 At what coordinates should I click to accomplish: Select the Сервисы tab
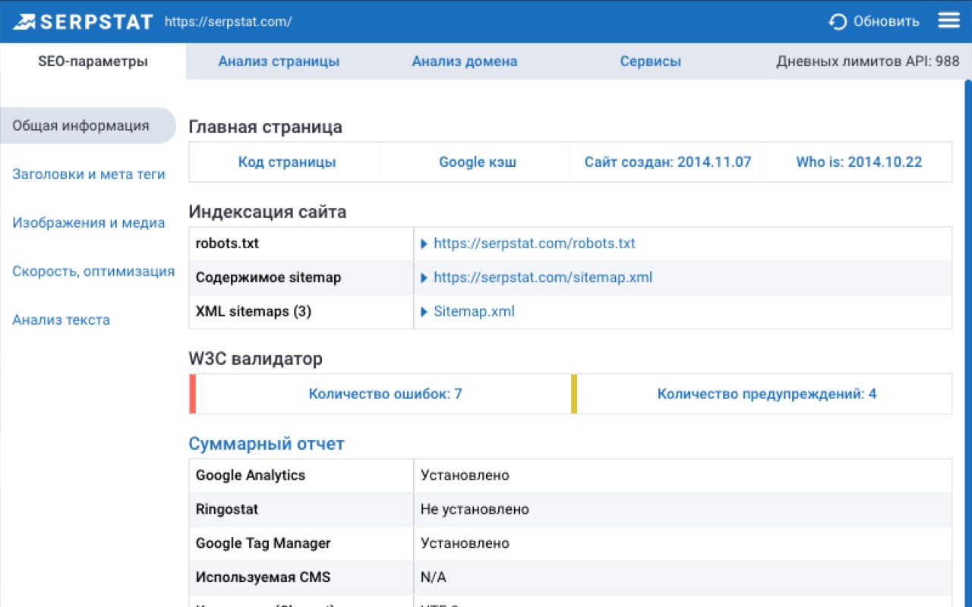click(x=650, y=61)
